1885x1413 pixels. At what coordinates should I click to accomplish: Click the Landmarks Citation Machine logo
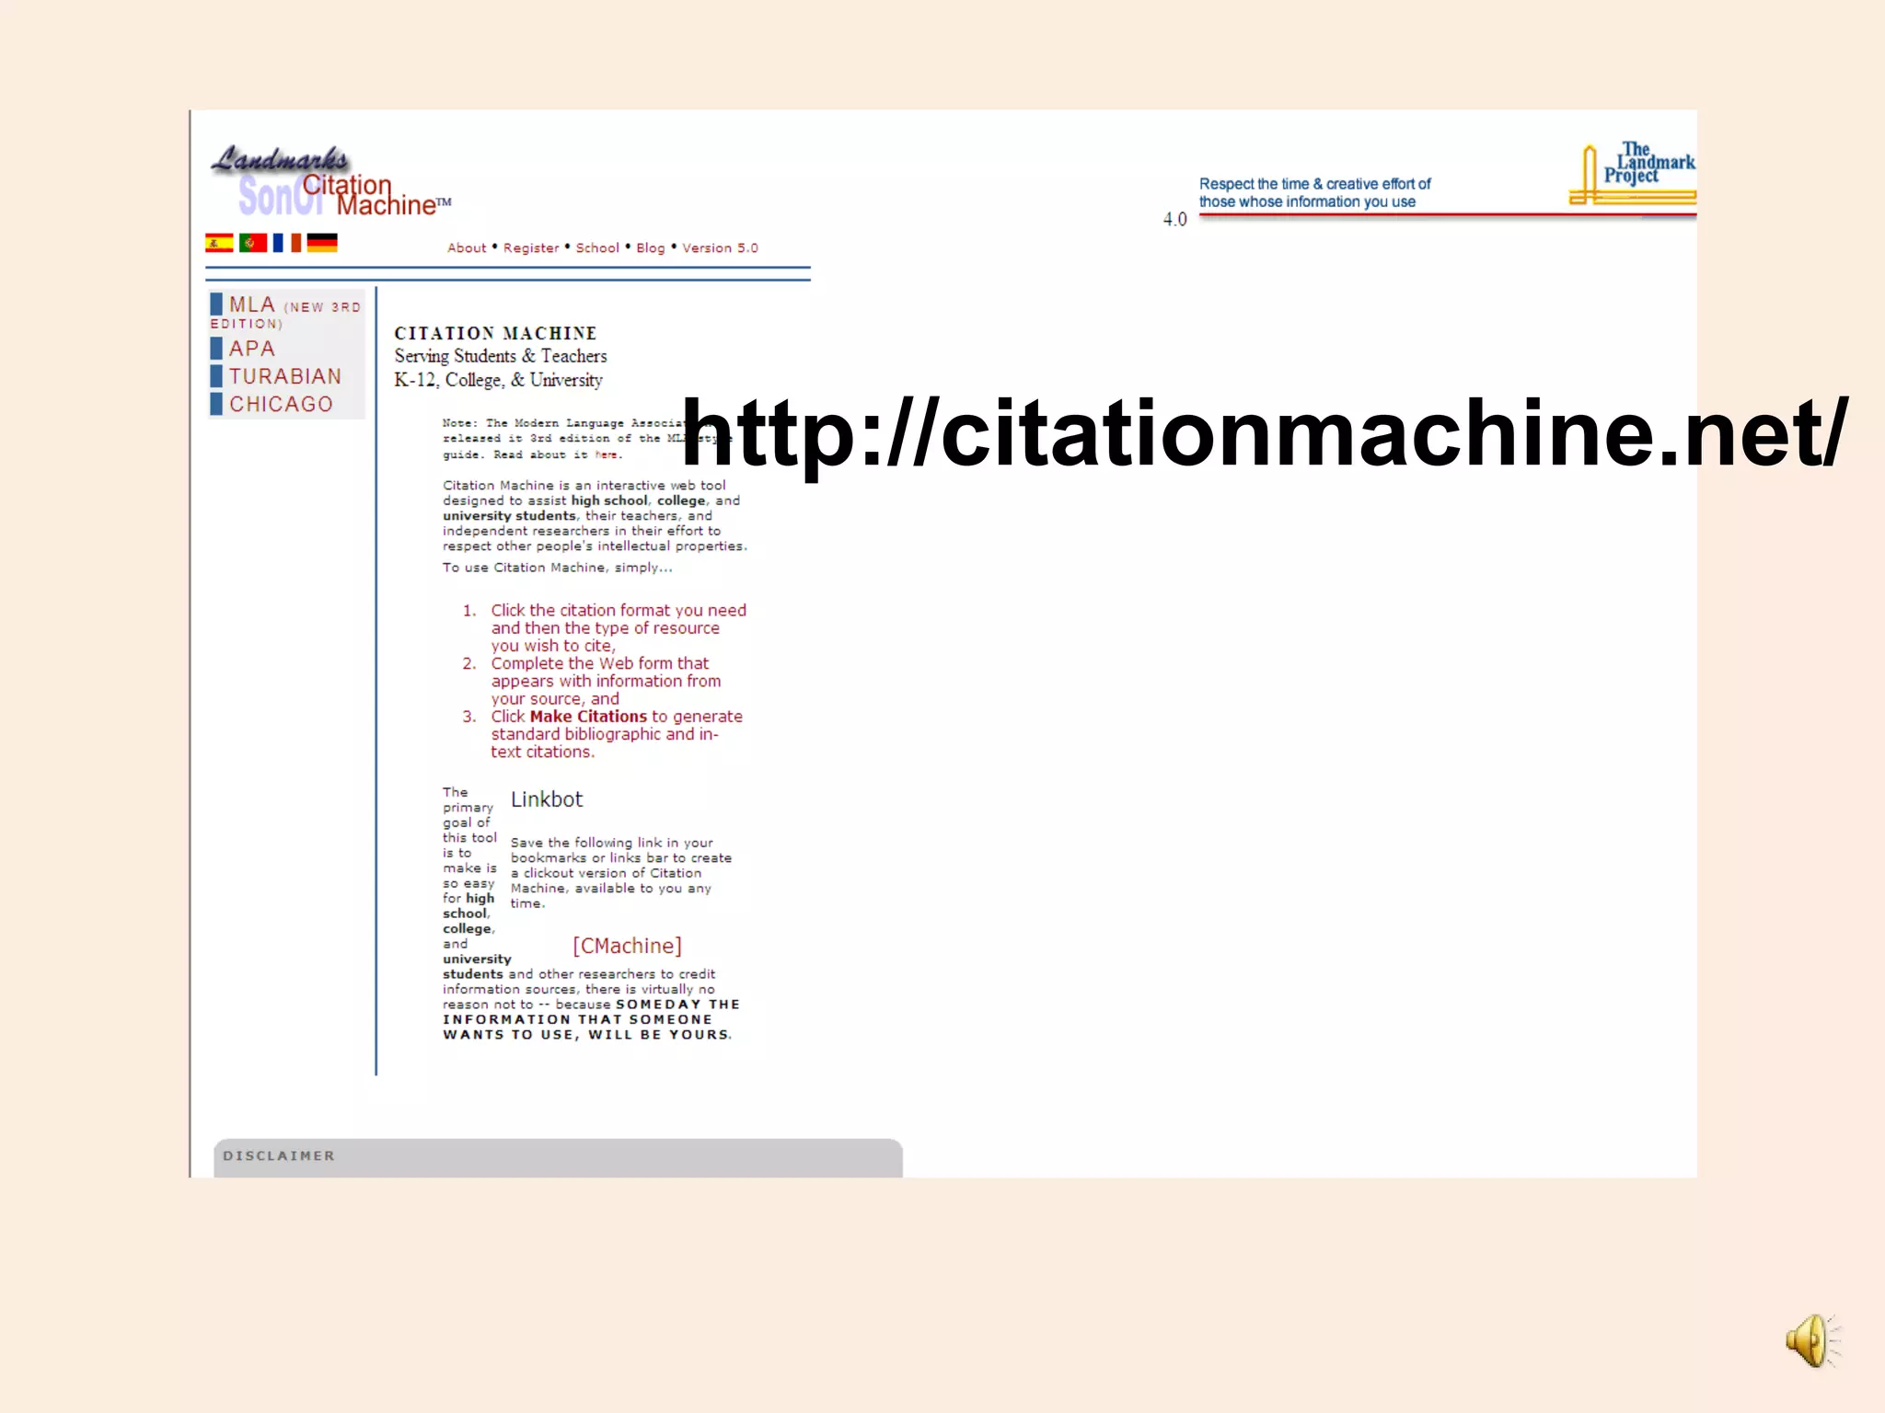[x=331, y=181]
